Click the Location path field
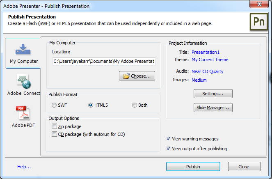The width and height of the screenshot is (272, 179). click(103, 61)
